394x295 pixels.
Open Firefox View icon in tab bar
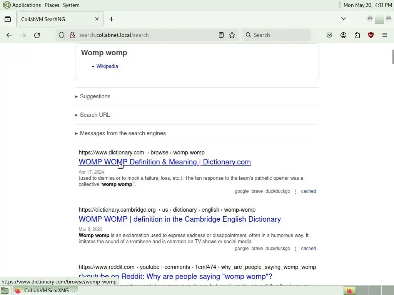coord(8,19)
